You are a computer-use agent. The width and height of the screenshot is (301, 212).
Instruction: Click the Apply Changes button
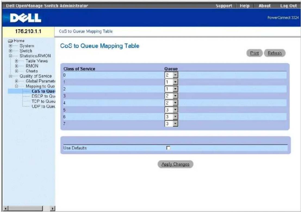click(175, 164)
